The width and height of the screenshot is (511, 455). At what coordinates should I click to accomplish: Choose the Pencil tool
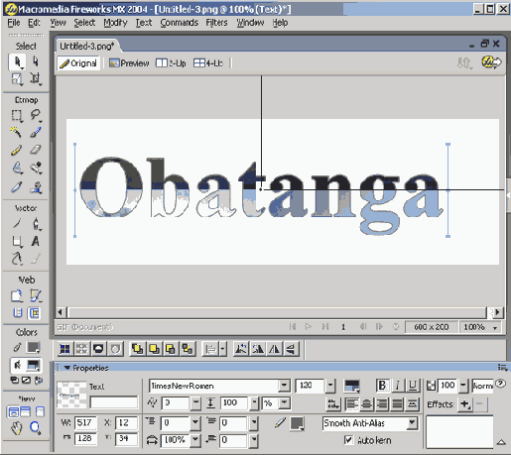pos(16,150)
